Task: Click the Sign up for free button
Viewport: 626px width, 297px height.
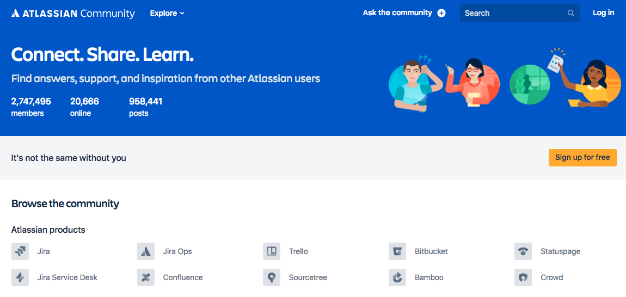Action: click(x=582, y=158)
